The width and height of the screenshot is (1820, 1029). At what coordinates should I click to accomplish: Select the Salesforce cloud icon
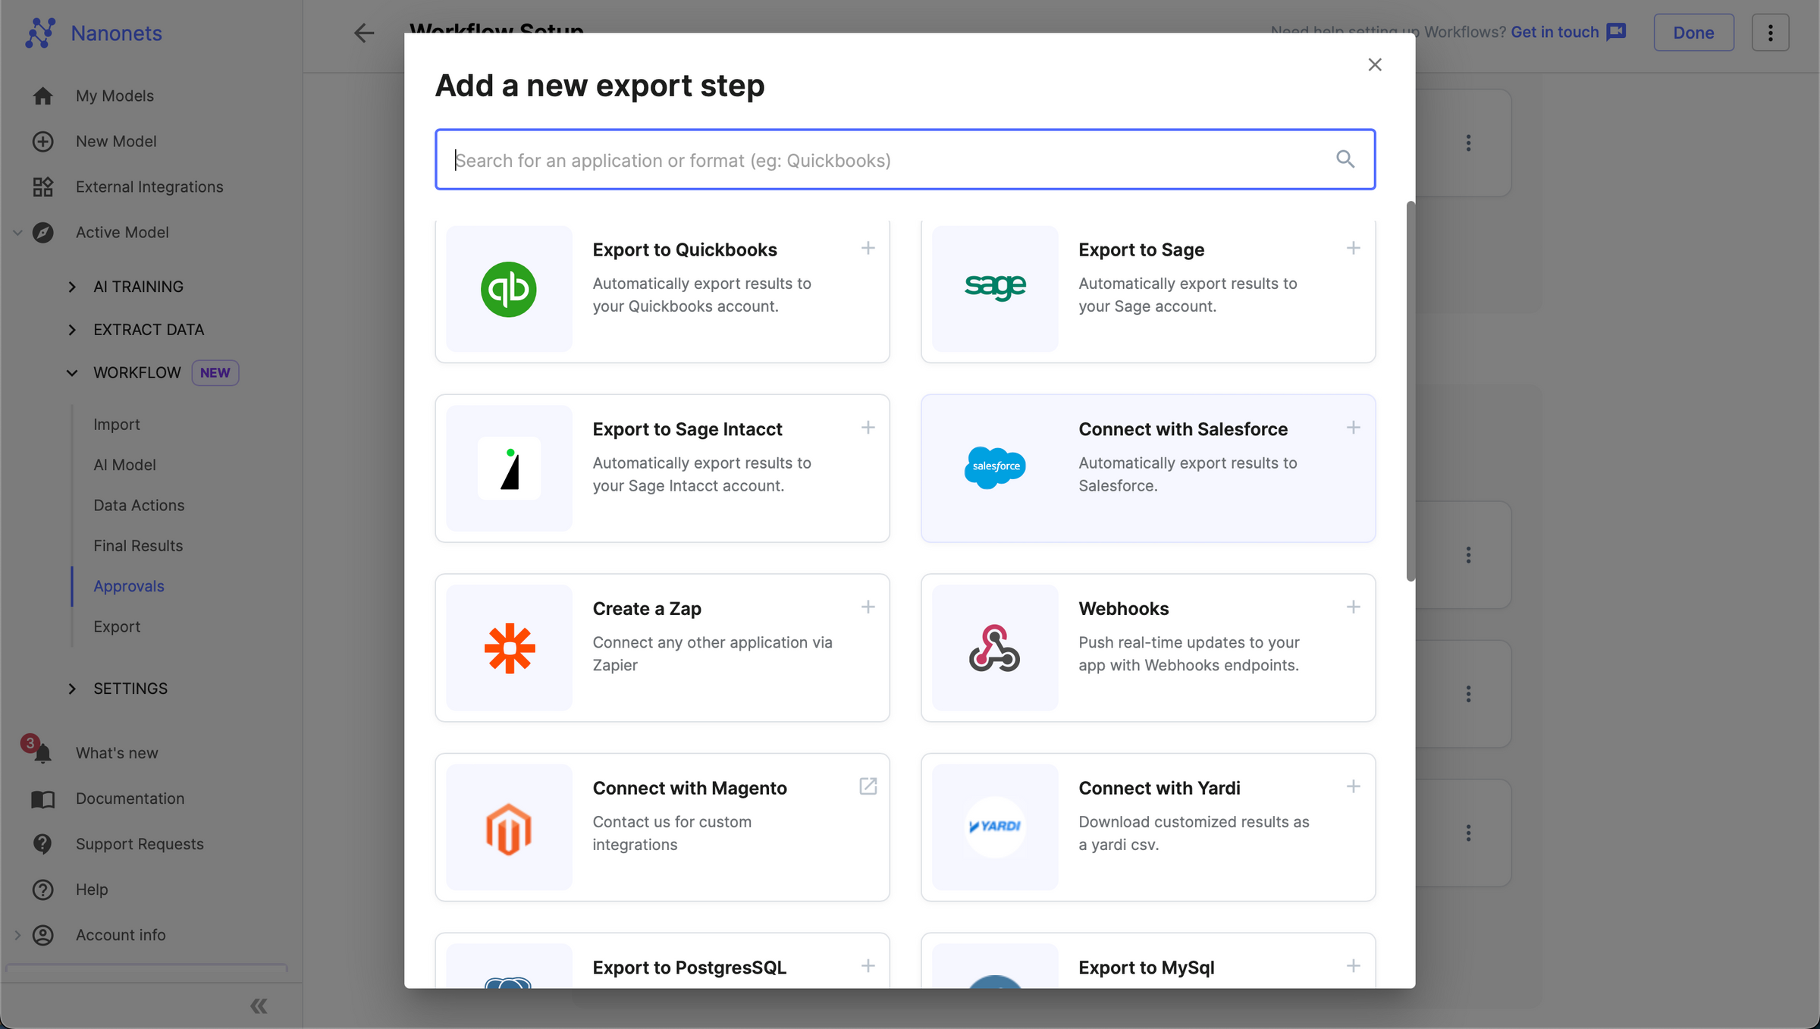(x=995, y=468)
